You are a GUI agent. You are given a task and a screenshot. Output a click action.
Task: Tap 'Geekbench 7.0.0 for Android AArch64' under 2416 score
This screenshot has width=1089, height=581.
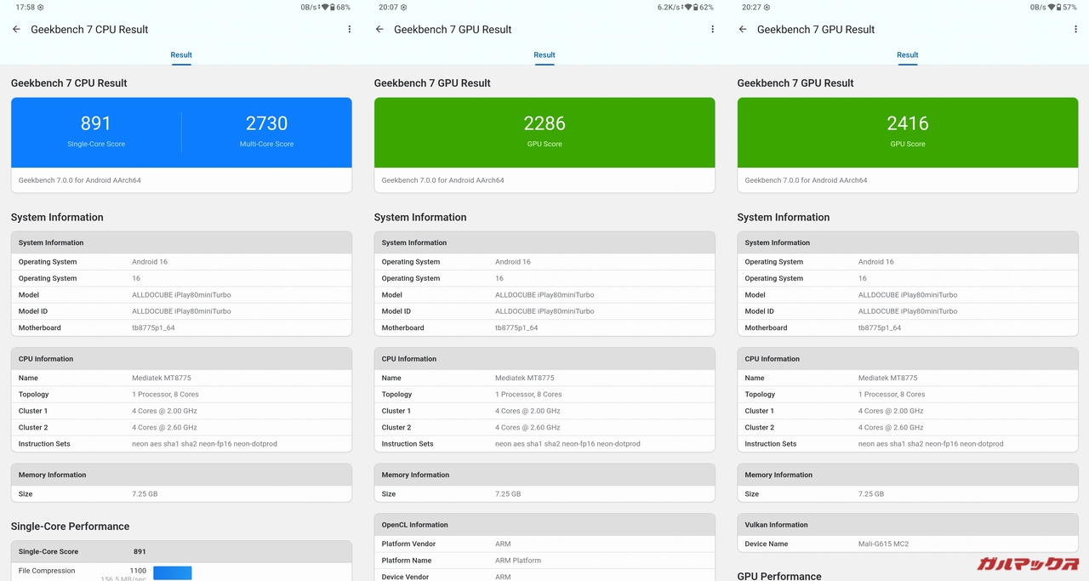click(806, 180)
